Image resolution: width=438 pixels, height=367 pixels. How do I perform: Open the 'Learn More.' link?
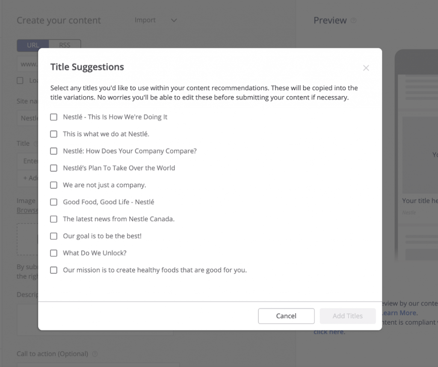[400, 313]
